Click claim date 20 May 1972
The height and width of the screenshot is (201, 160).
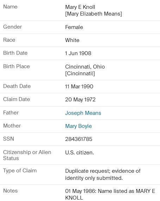[80, 100]
